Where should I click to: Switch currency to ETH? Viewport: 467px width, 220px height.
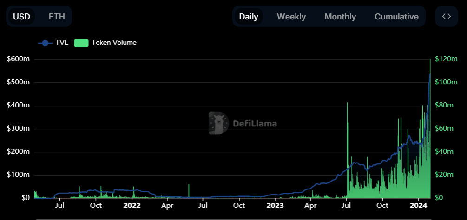pyautogui.click(x=57, y=16)
